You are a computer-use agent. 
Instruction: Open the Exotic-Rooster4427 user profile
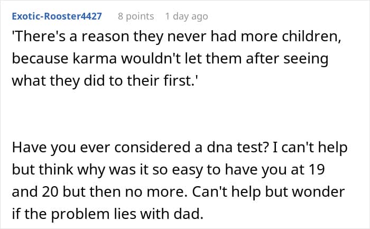(57, 16)
